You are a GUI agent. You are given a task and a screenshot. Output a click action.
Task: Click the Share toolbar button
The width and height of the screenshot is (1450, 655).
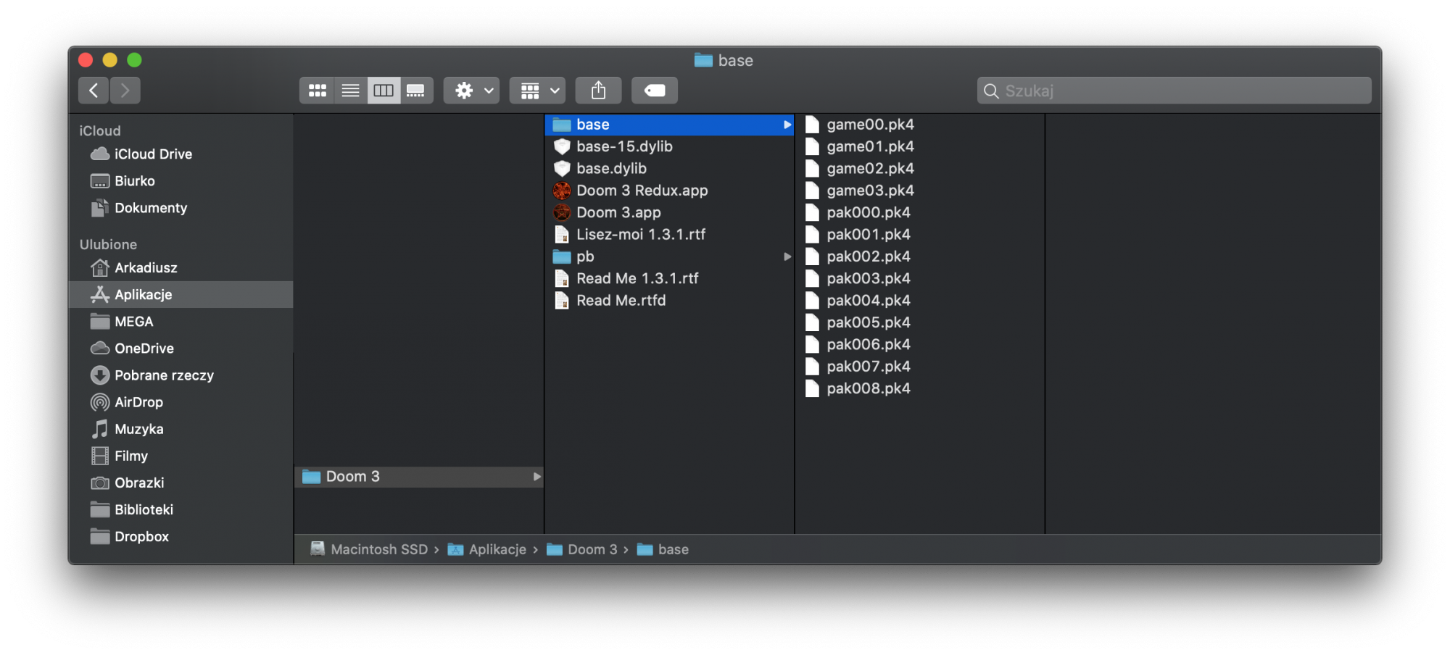click(x=598, y=91)
